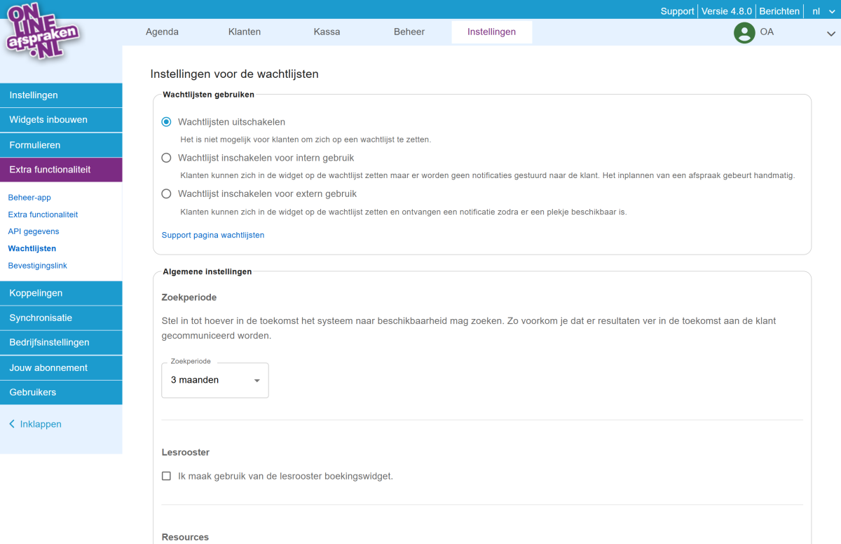Open the Zoekperiode dropdown
The width and height of the screenshot is (841, 544).
215,380
